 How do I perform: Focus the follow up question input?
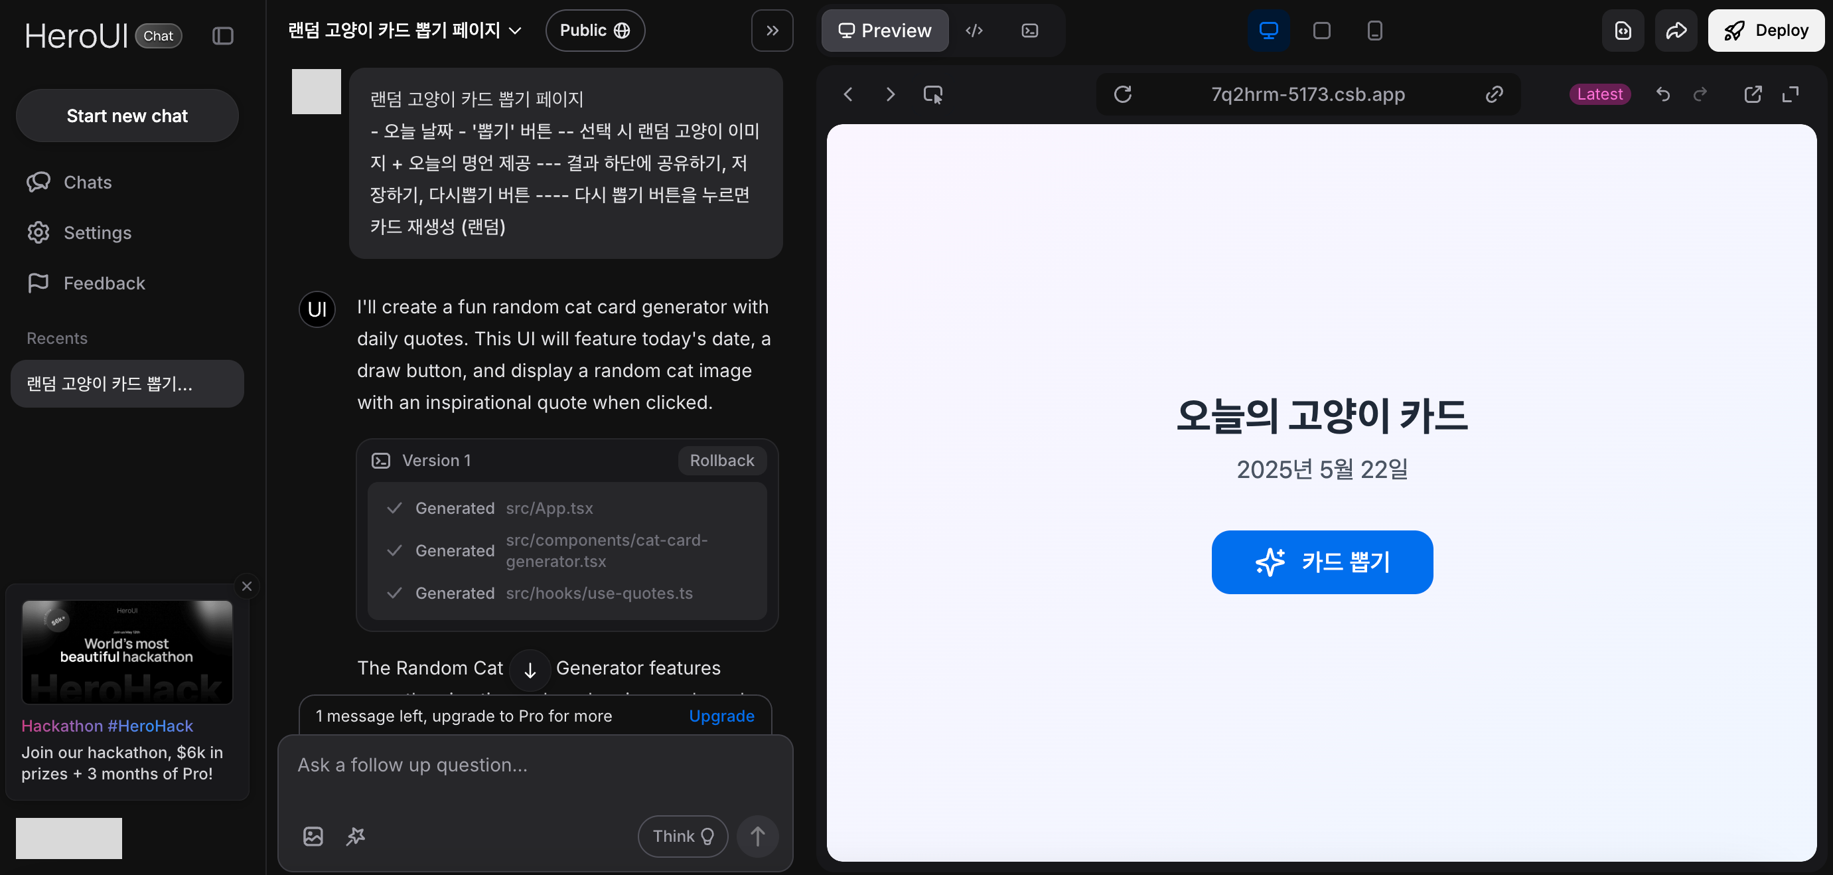click(534, 765)
